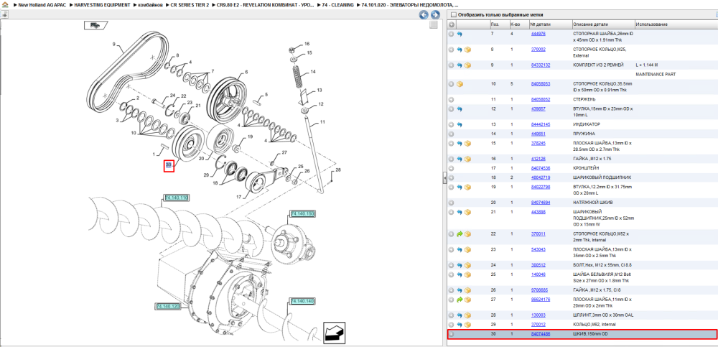Sort by the Использование column header
The image size is (718, 347).
pyautogui.click(x=651, y=24)
